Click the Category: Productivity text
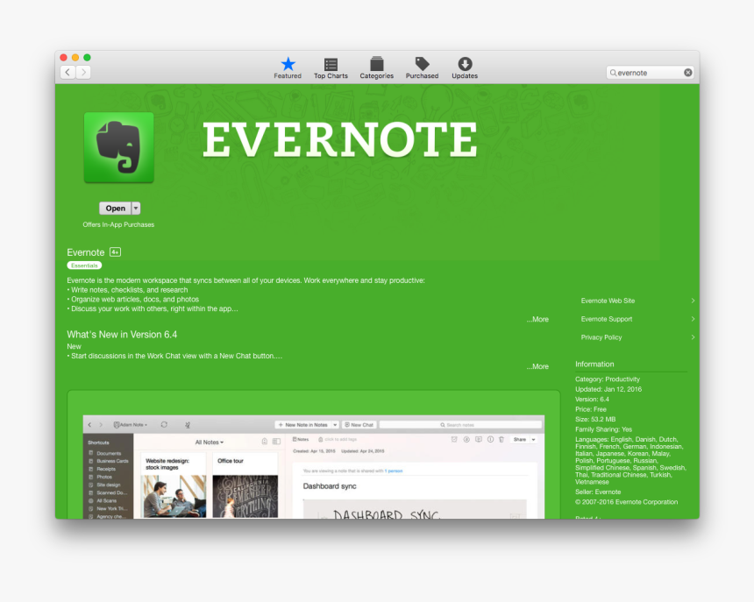Viewport: 754px width, 602px height. click(x=608, y=379)
